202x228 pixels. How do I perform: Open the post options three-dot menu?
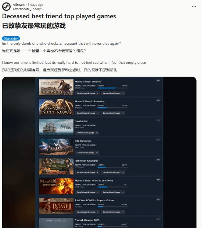coord(194,7)
